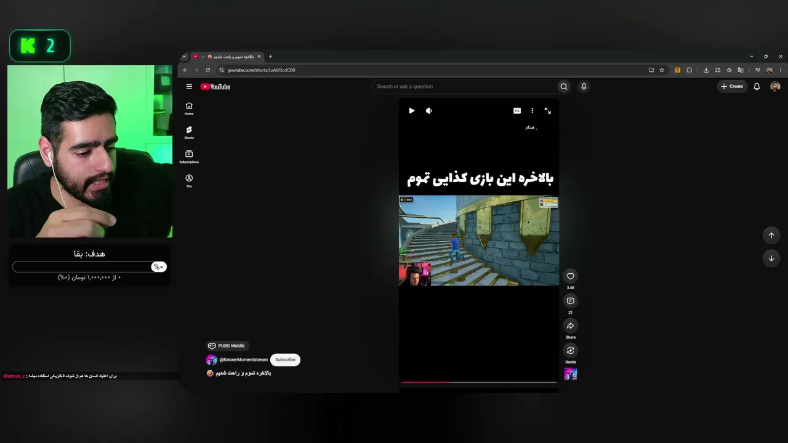Open the Chrome profile avatar
788x443 pixels.
pos(769,70)
